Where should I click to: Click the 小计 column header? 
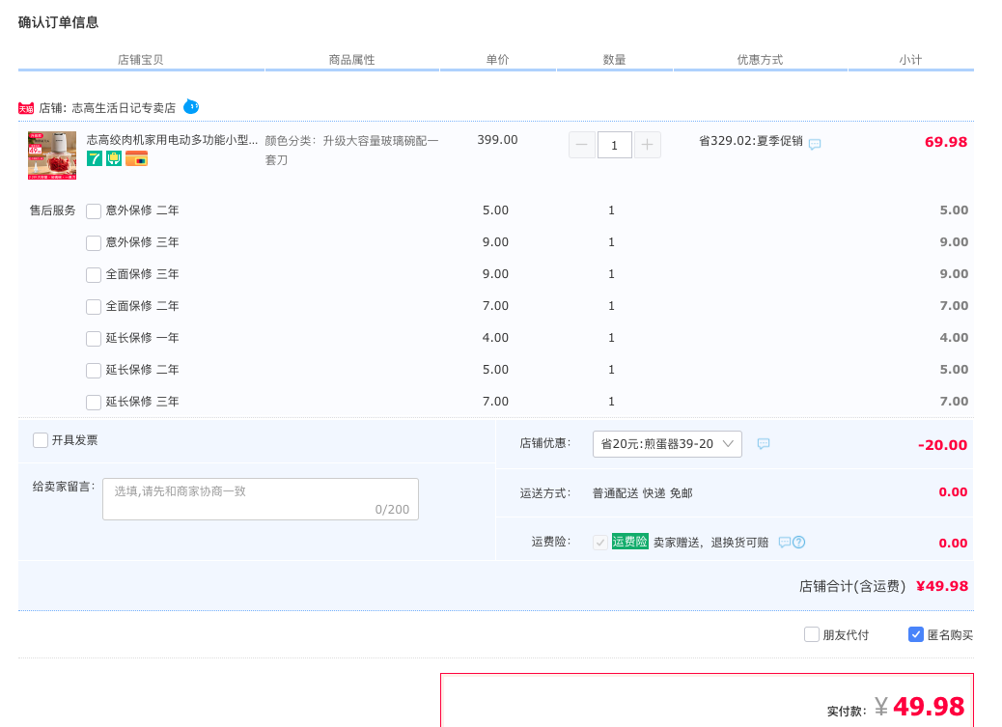[910, 60]
